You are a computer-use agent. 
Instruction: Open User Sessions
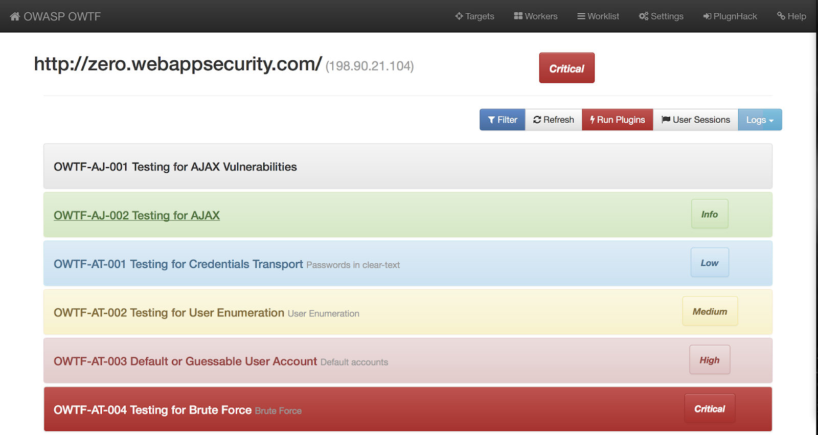(x=696, y=120)
